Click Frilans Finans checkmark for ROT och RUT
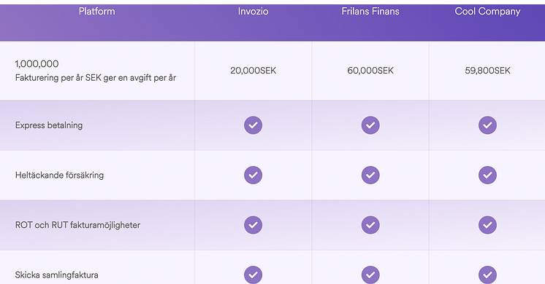This screenshot has height=284, width=545. tap(370, 225)
